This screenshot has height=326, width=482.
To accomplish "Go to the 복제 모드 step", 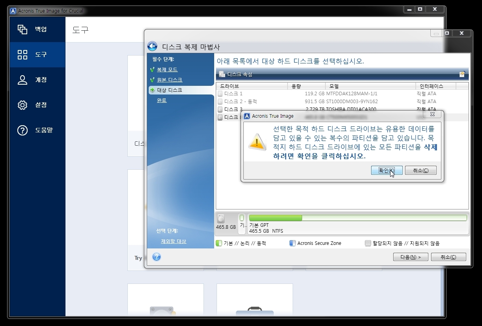I will click(x=167, y=70).
